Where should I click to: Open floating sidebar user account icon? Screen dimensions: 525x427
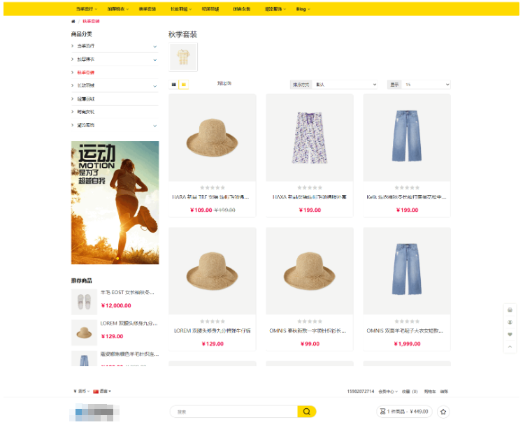[x=510, y=322]
